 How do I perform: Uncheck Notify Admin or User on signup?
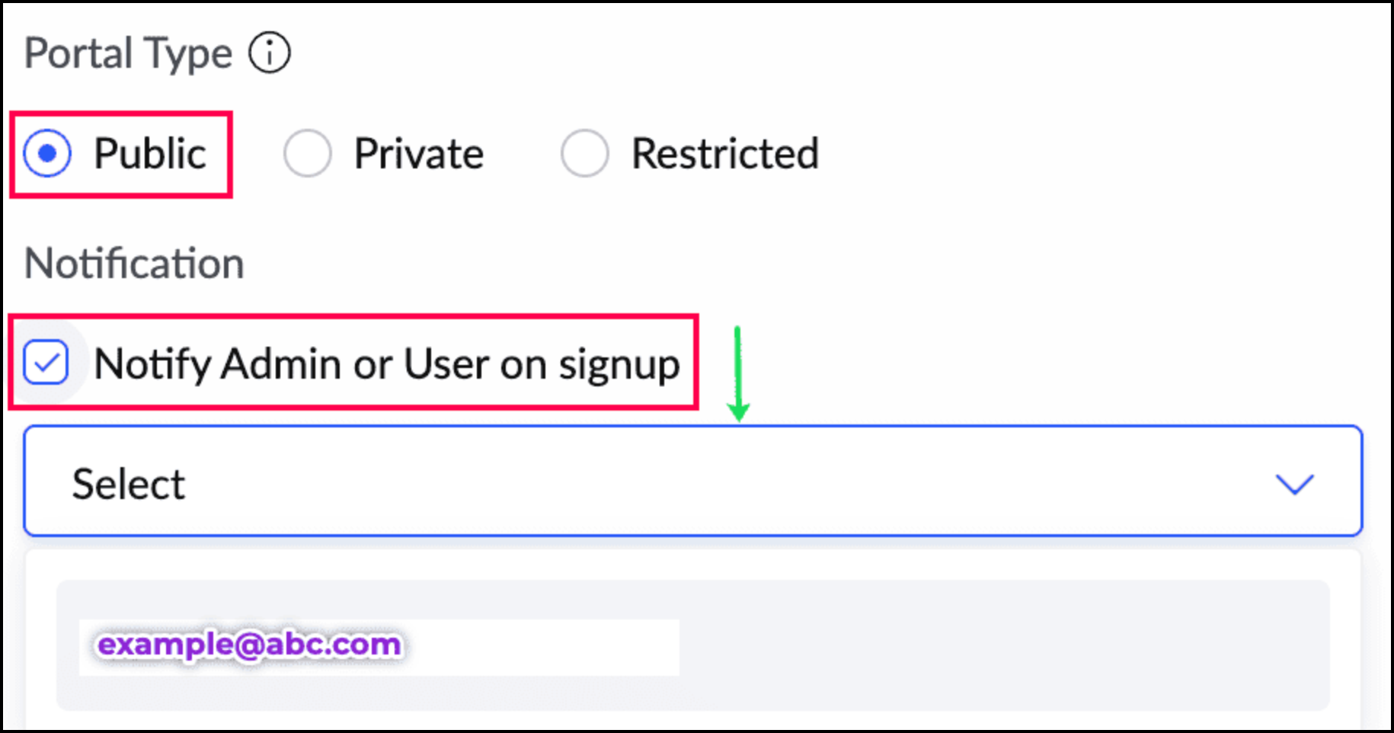(46, 363)
